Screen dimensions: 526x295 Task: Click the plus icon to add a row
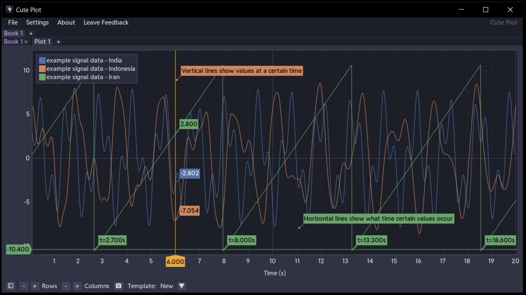(35, 286)
